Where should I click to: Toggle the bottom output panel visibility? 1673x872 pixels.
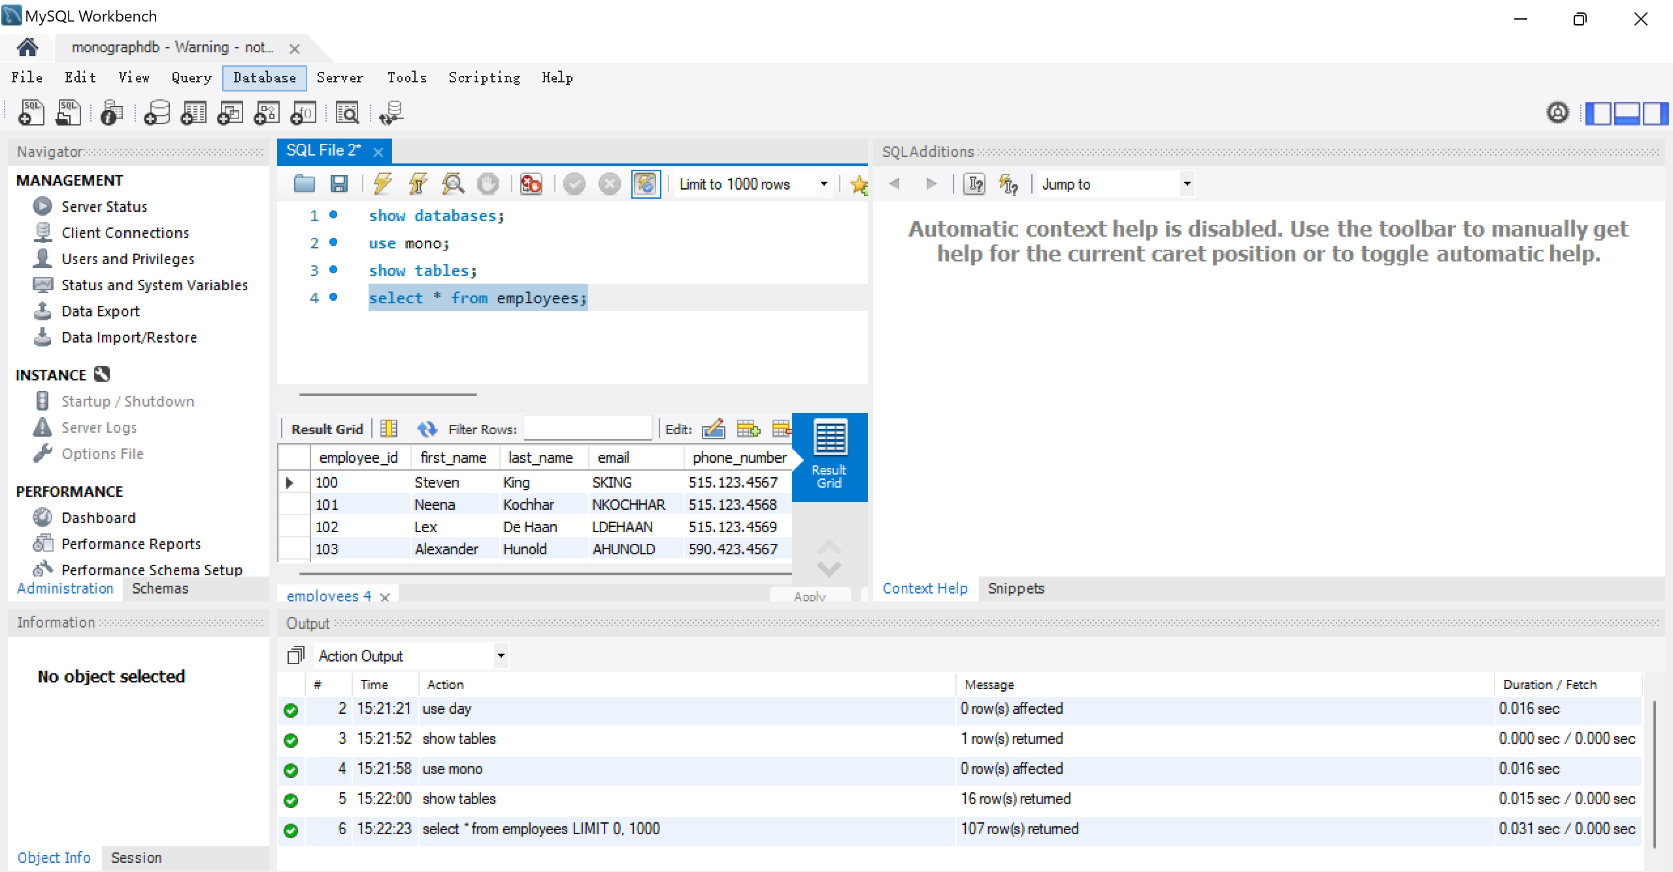tap(1627, 113)
